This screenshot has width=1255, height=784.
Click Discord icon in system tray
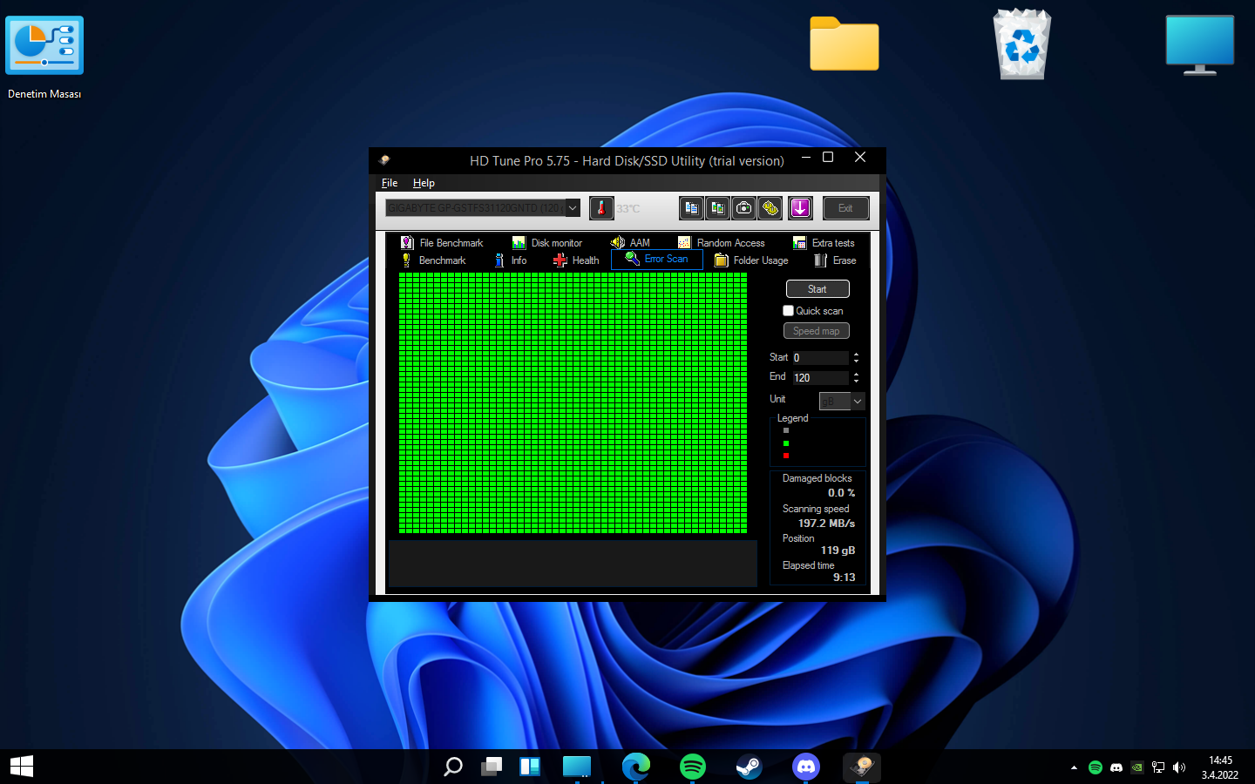(x=1116, y=767)
